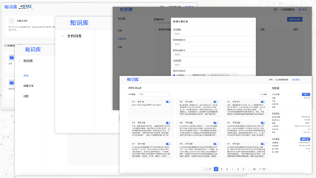The height and width of the screenshot is (178, 316).
Task: Disable the switch on chunk #5
Action: point(215,123)
